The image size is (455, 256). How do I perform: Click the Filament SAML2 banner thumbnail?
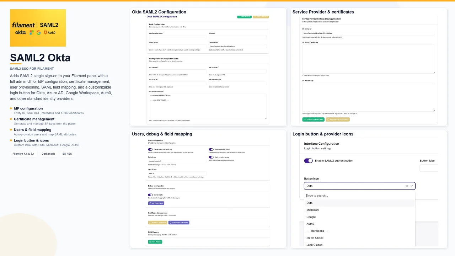[x=38, y=28]
